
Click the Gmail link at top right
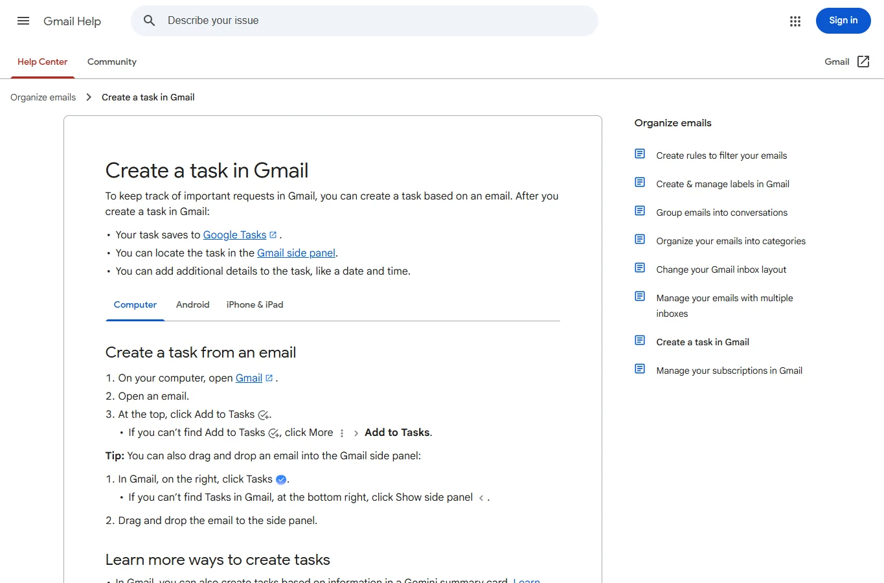(x=837, y=62)
